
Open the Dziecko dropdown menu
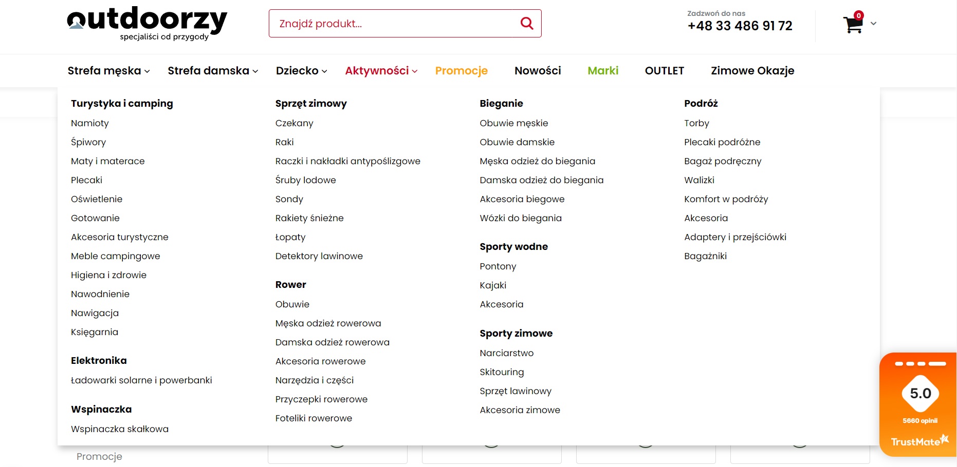(x=302, y=71)
